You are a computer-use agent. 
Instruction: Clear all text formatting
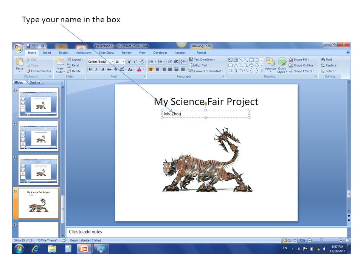click(x=142, y=62)
